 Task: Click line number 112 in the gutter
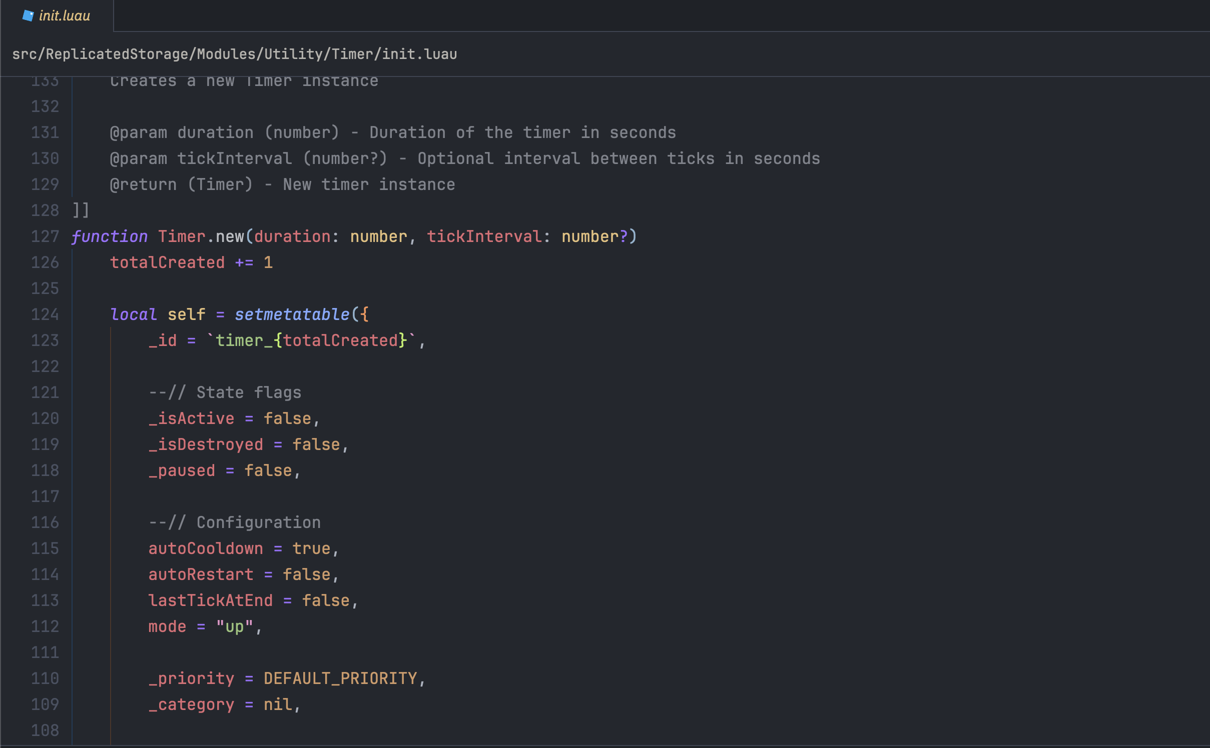(x=45, y=626)
